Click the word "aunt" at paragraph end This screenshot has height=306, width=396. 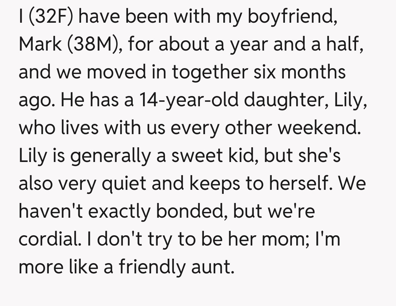coord(215,266)
